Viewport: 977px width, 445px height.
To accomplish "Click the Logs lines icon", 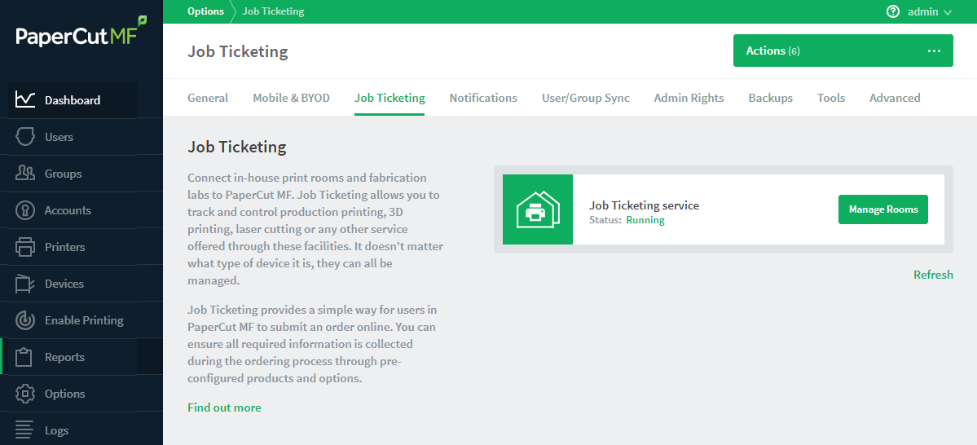I will click(x=25, y=430).
